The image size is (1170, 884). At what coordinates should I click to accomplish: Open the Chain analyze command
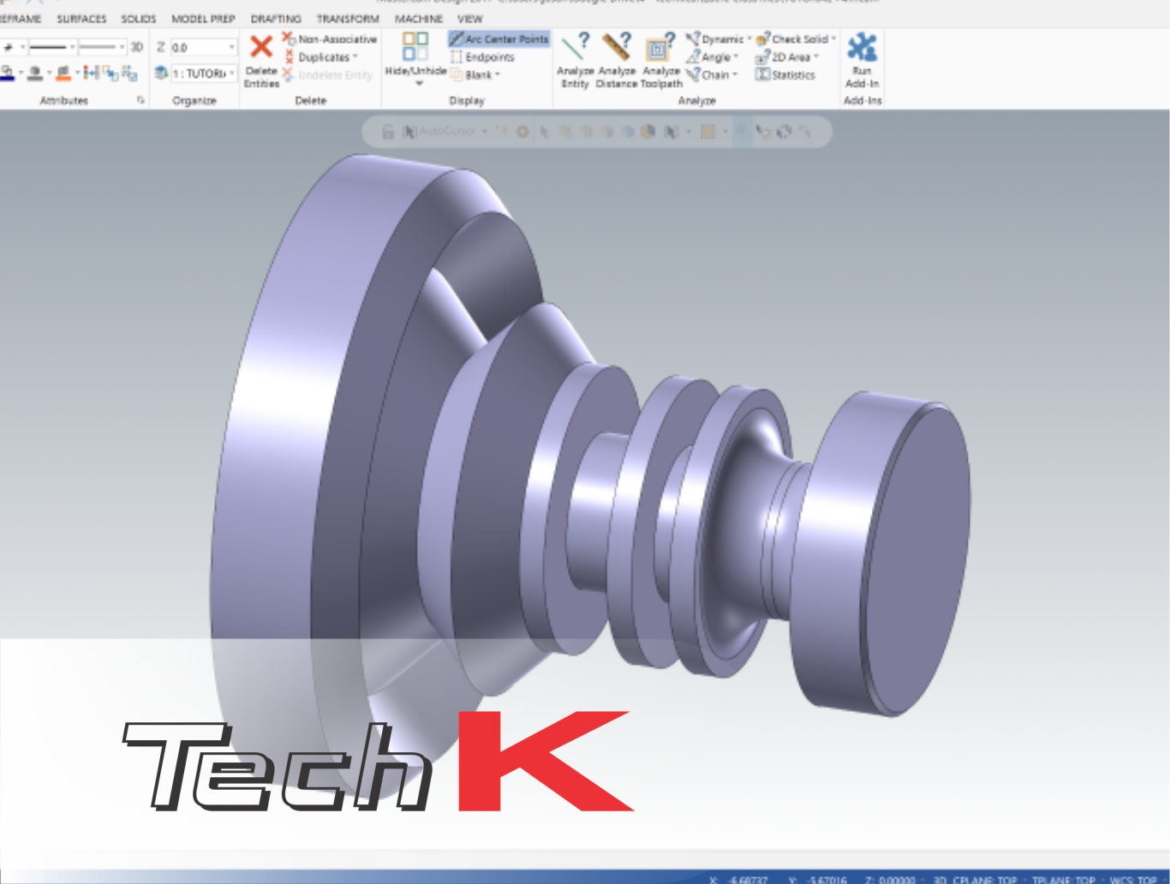click(x=713, y=74)
